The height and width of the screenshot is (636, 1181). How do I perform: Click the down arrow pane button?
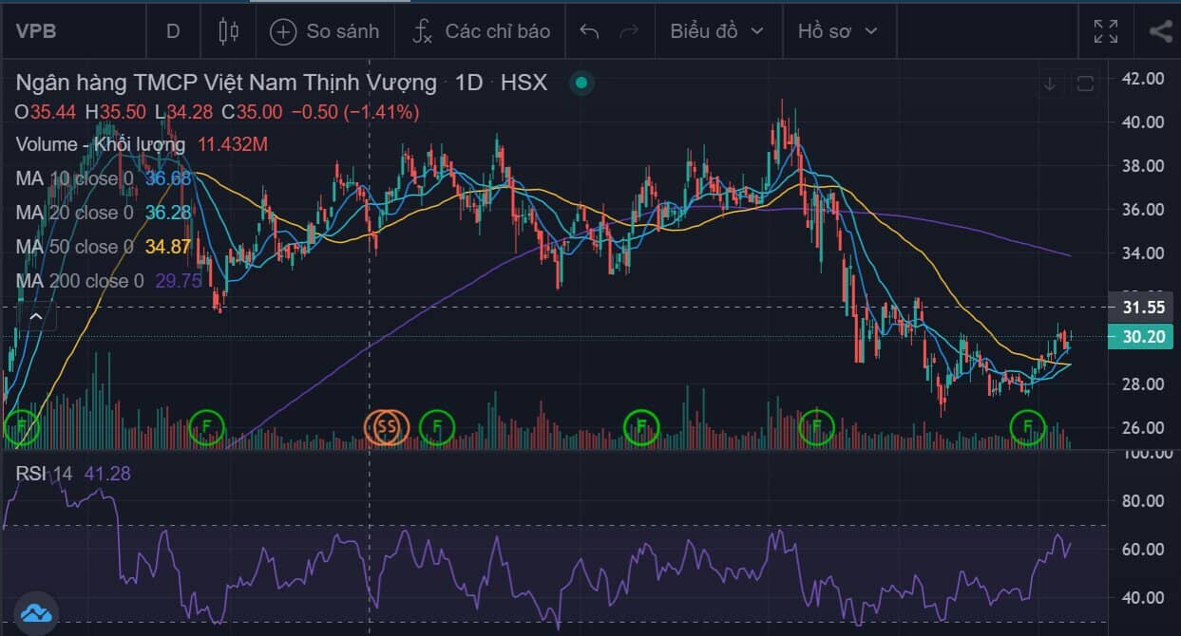tap(1050, 84)
